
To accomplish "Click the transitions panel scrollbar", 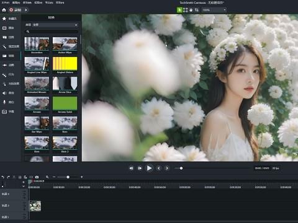I will pos(80,39).
